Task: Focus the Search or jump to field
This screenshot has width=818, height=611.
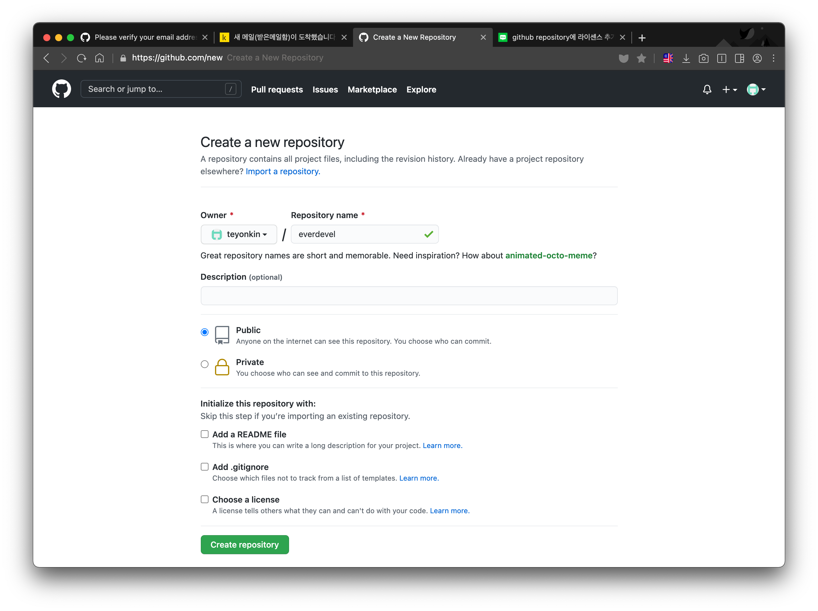Action: [161, 89]
